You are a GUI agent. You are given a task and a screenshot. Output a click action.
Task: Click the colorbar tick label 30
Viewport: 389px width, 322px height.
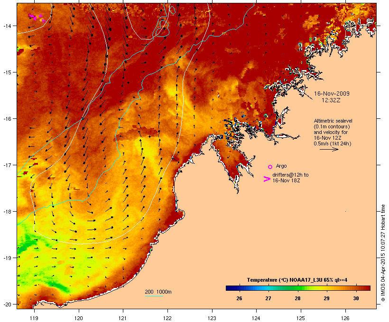(356, 298)
